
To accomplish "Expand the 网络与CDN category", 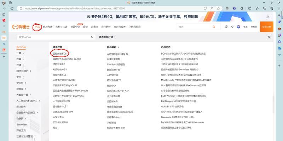I will pos(24,71).
